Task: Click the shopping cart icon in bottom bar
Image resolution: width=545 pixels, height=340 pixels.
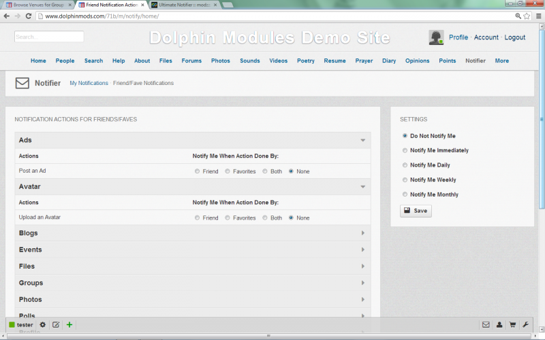Action: [512, 325]
